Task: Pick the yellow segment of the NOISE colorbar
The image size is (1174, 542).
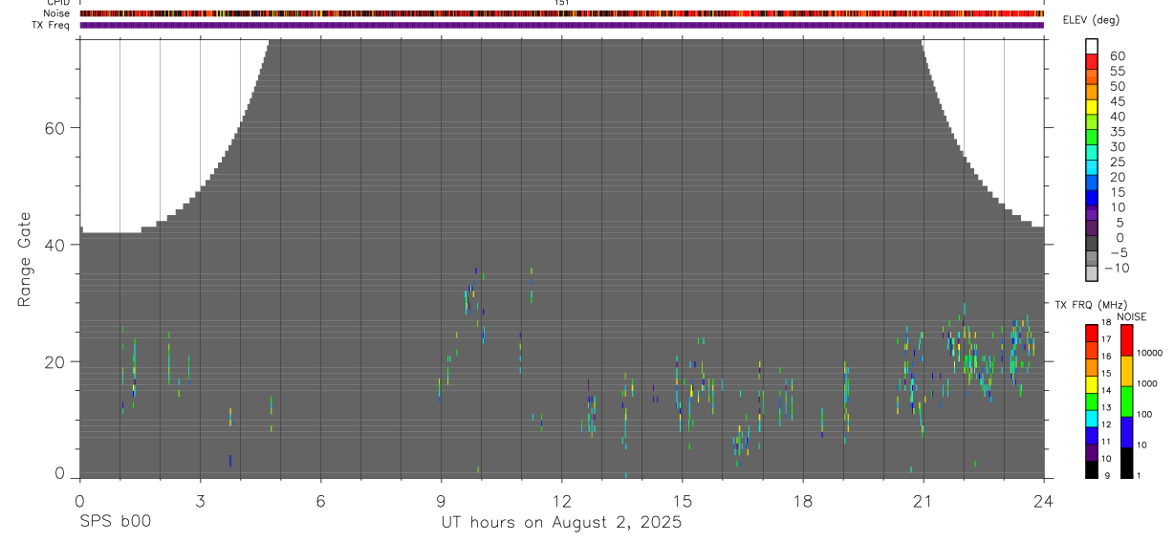Action: (1127, 370)
